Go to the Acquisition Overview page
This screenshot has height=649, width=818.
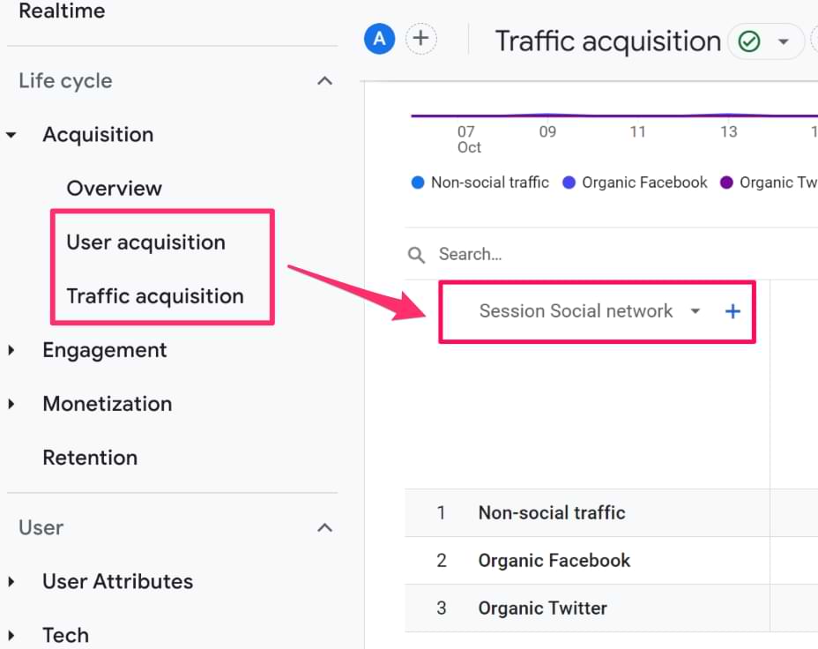pos(114,189)
